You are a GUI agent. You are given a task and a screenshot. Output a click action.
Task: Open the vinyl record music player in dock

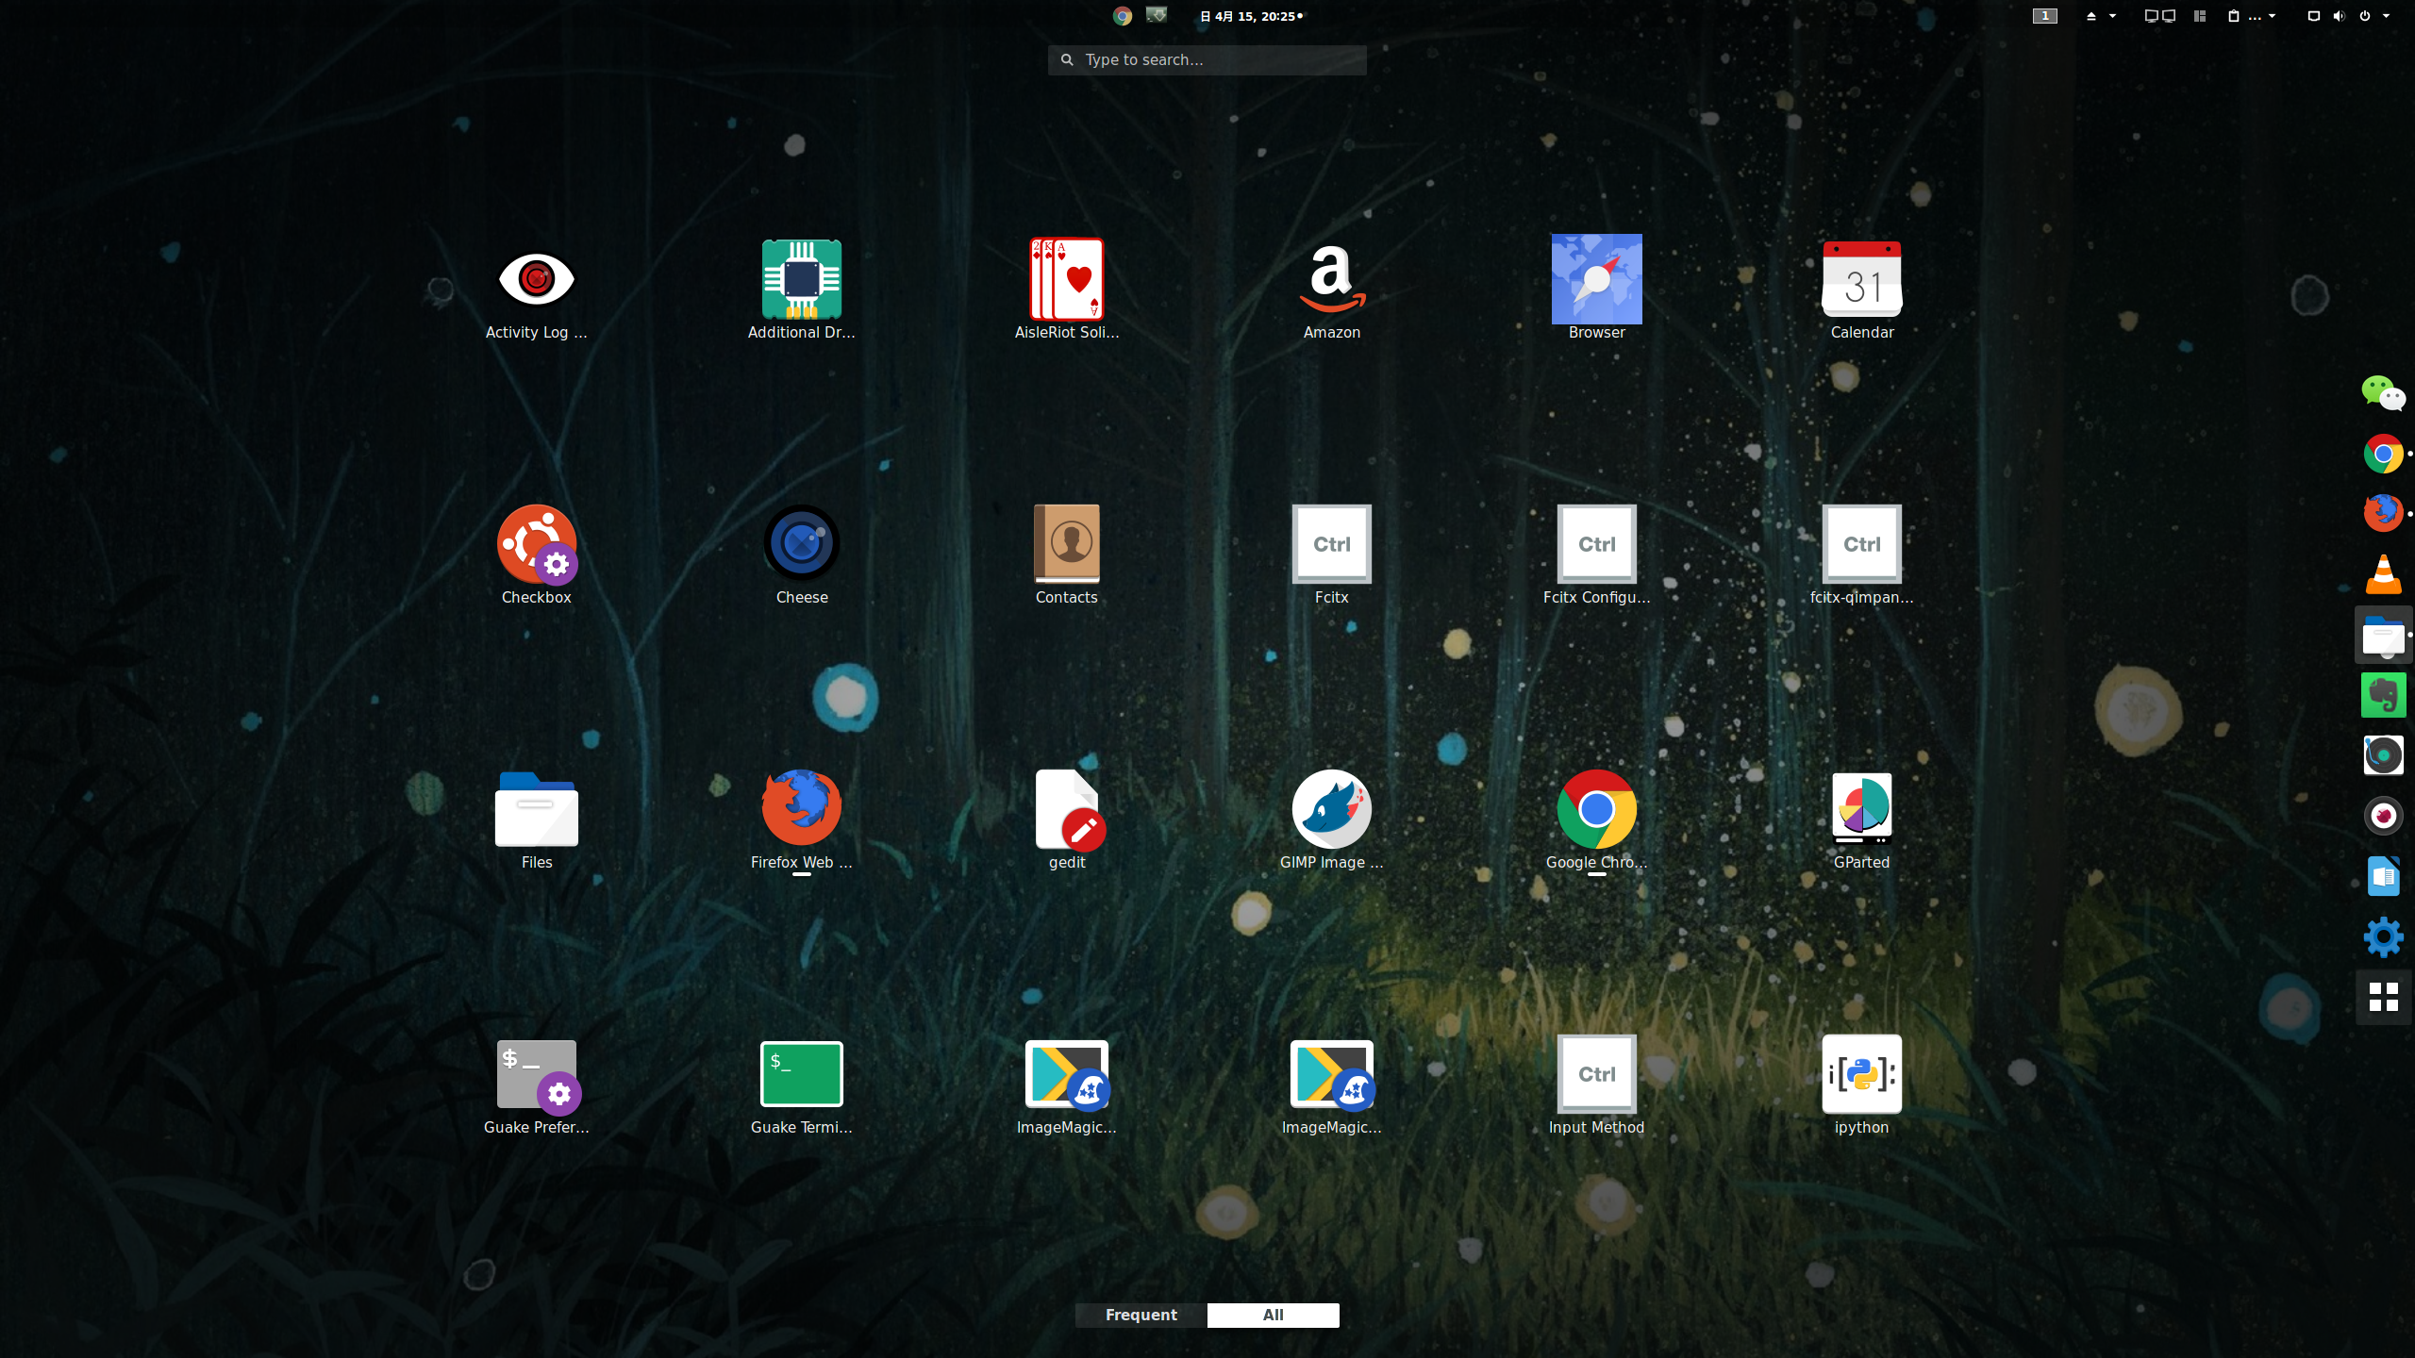tap(2383, 755)
